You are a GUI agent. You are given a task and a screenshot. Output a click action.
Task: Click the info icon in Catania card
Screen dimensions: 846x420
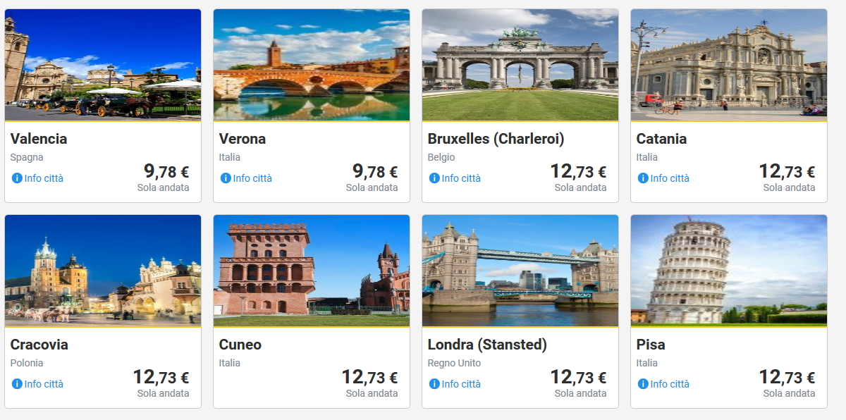tap(643, 178)
